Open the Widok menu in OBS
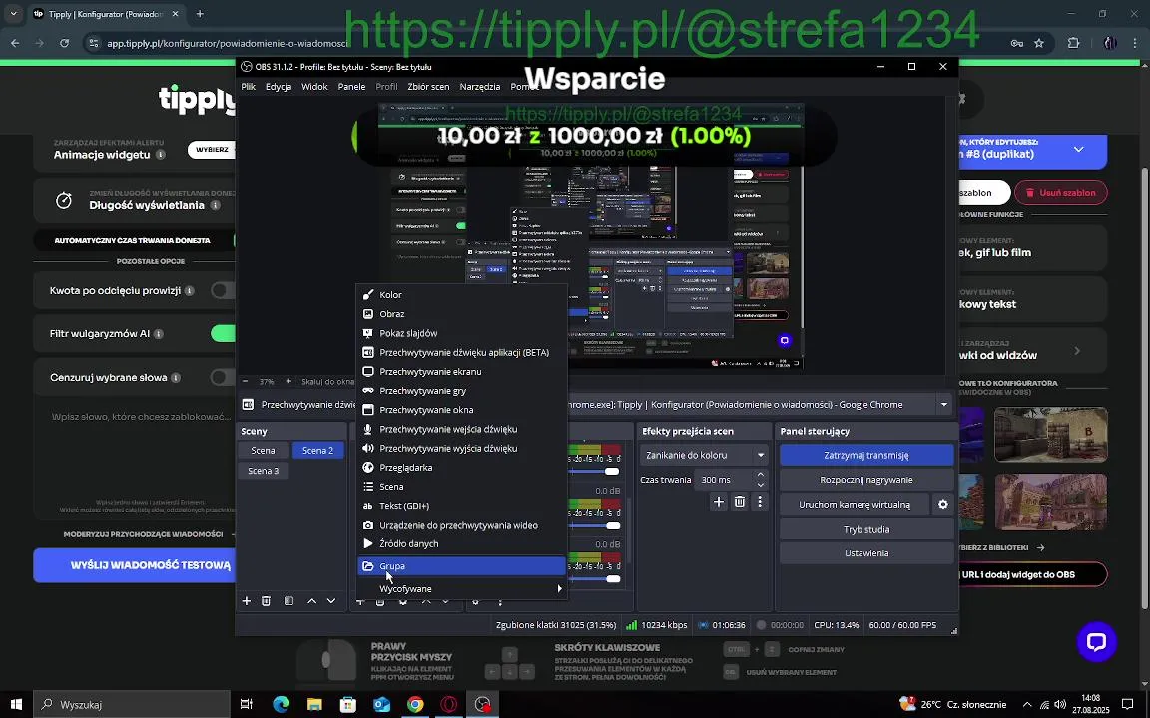Image resolution: width=1150 pixels, height=718 pixels. click(314, 87)
